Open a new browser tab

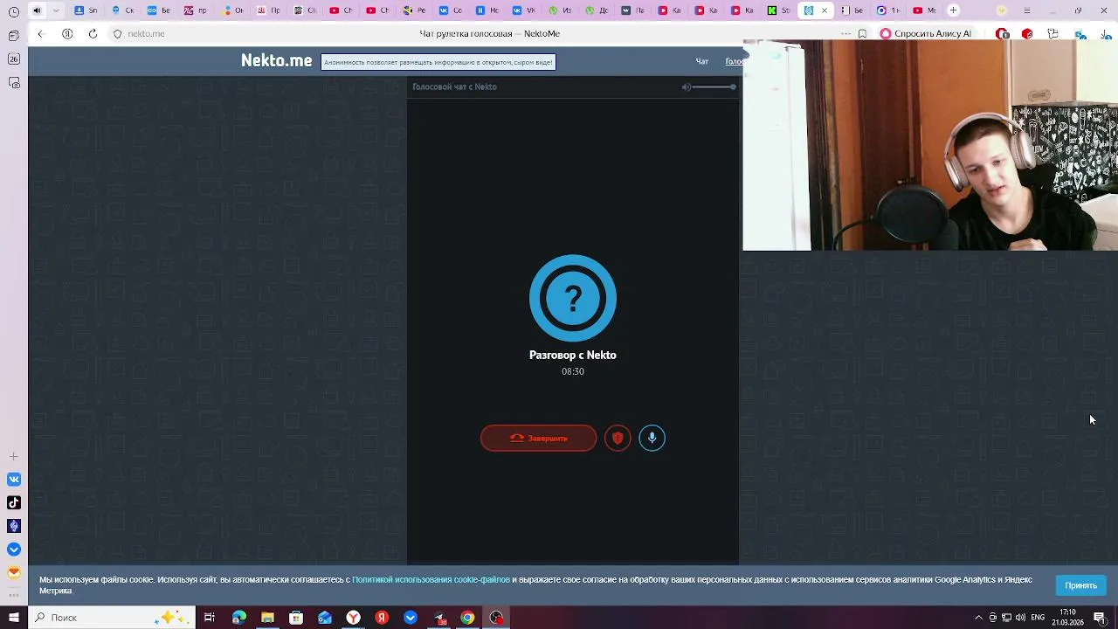tap(953, 10)
